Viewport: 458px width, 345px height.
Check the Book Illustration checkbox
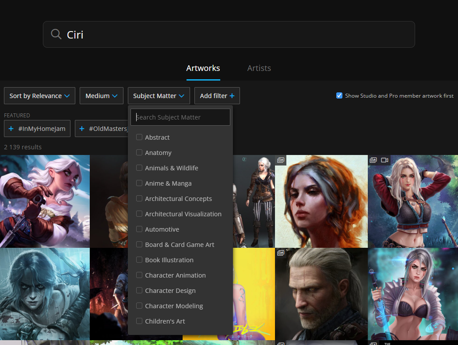click(139, 260)
